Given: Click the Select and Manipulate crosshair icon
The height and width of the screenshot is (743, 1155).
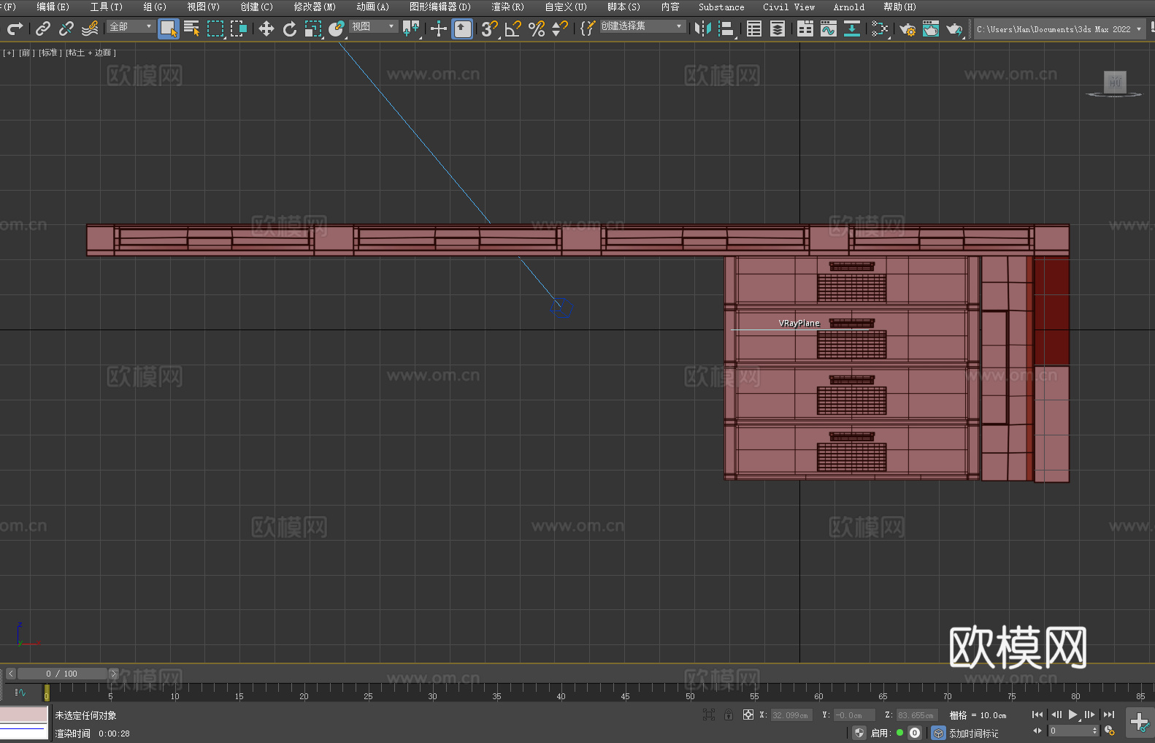Looking at the screenshot, I should (x=438, y=28).
